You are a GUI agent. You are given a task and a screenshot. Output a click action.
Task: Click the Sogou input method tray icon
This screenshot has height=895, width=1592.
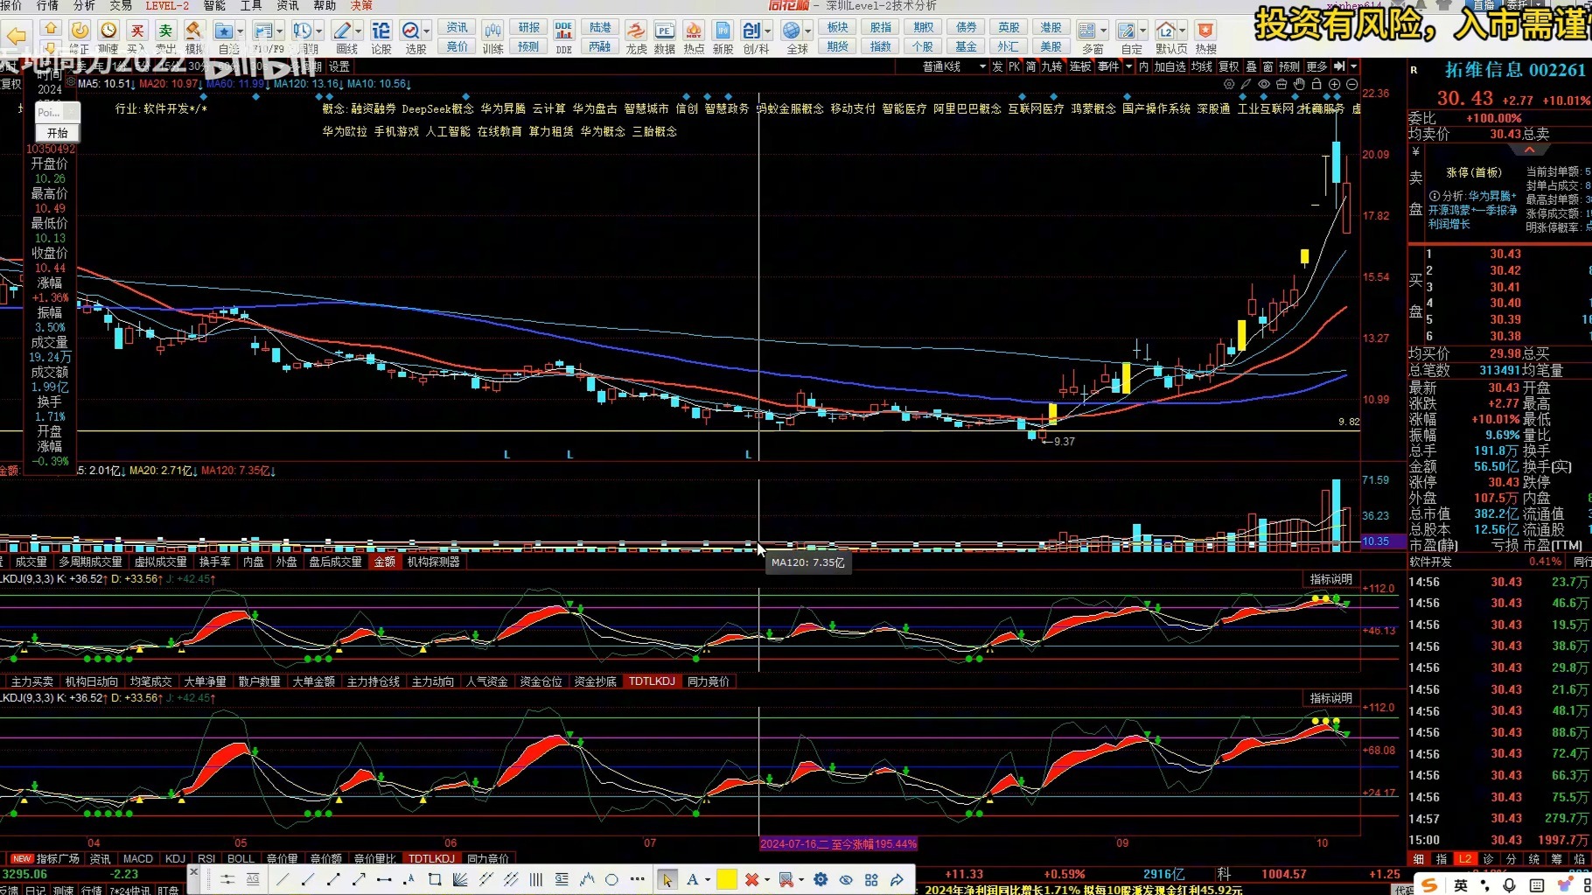(1429, 885)
